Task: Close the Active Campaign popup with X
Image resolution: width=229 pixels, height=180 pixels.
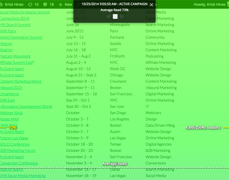Action: pos(151,5)
